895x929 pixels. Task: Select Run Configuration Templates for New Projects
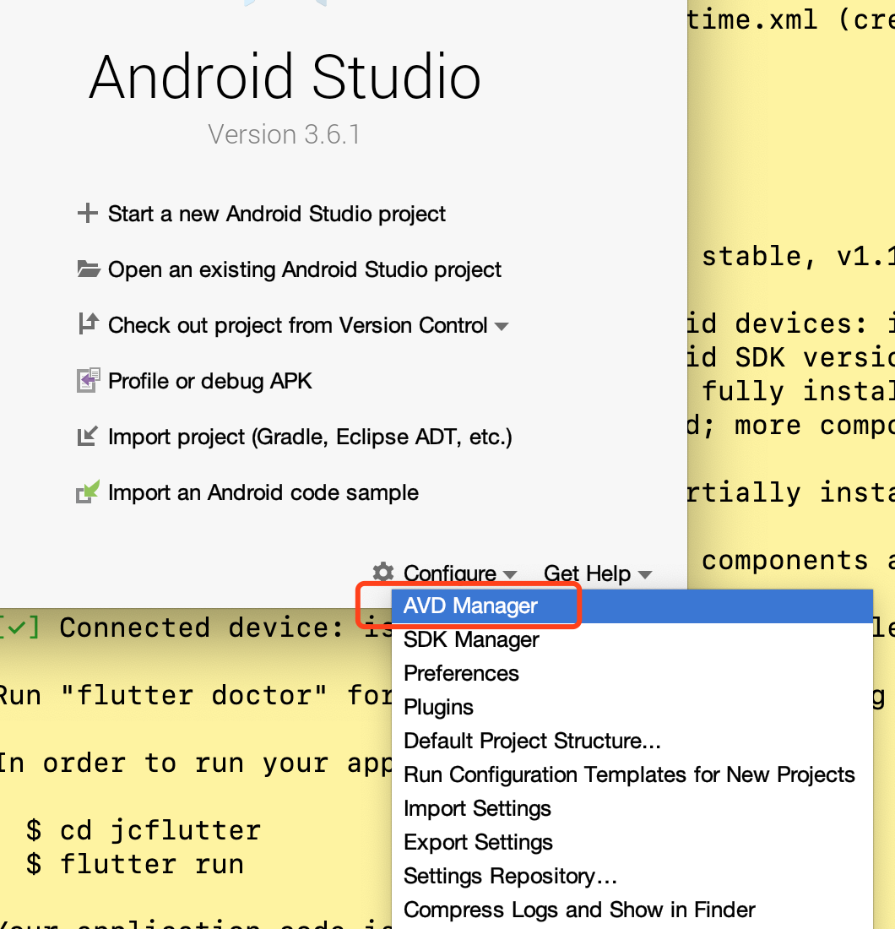(x=632, y=775)
